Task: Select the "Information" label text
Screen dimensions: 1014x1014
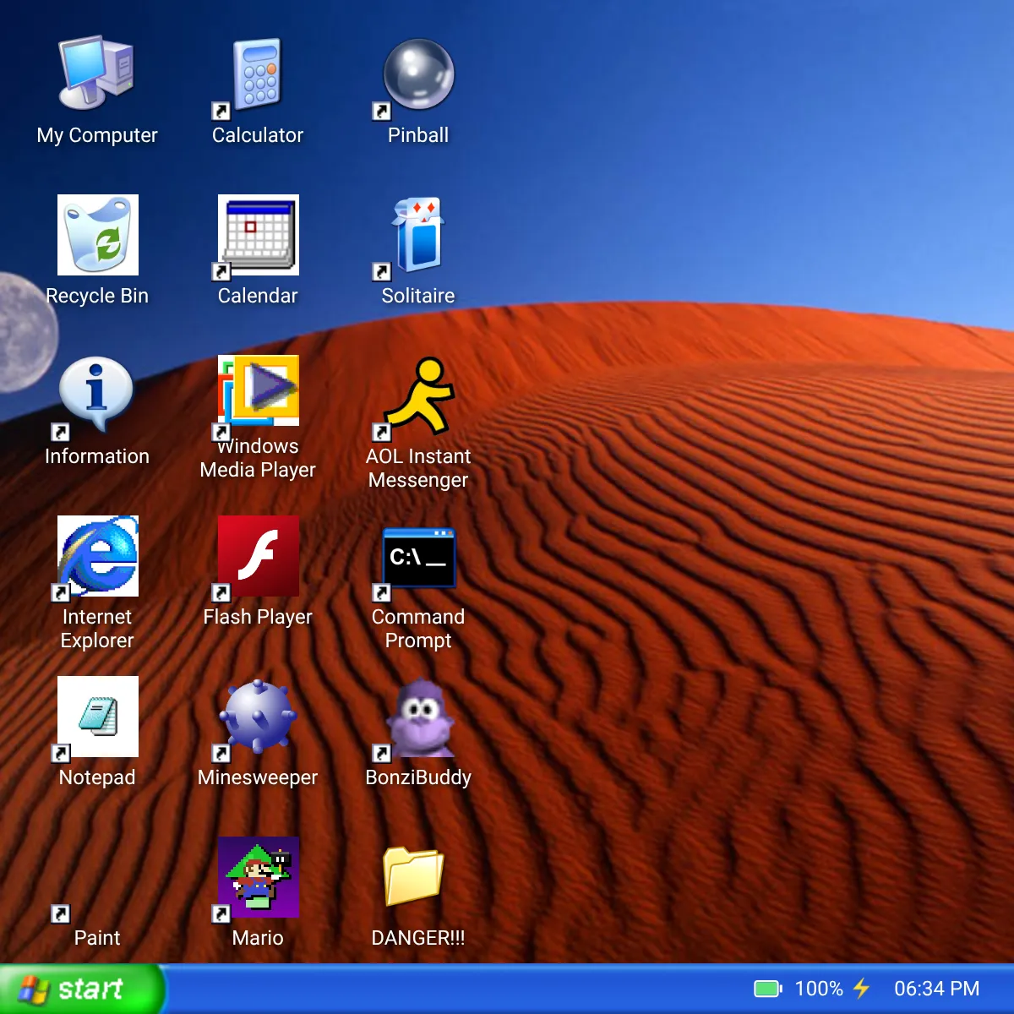Action: [97, 456]
